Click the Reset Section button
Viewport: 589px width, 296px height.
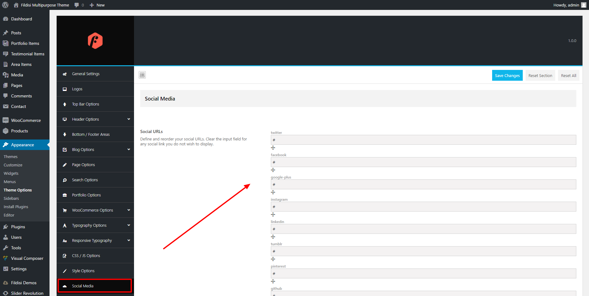(x=540, y=75)
